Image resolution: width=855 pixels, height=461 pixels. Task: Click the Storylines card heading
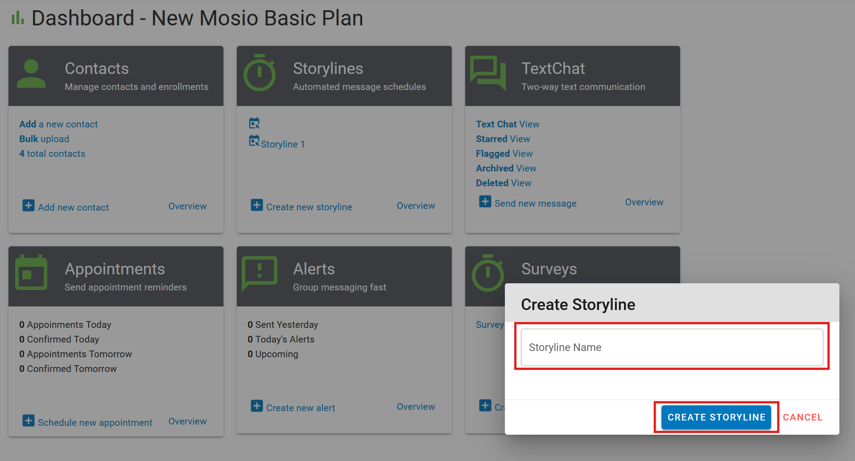point(328,69)
